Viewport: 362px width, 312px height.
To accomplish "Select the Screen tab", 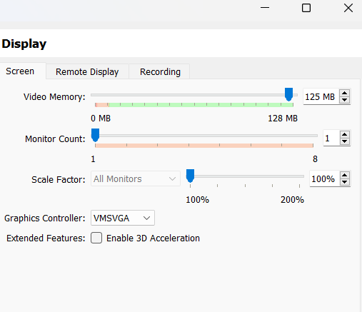I will click(x=20, y=71).
